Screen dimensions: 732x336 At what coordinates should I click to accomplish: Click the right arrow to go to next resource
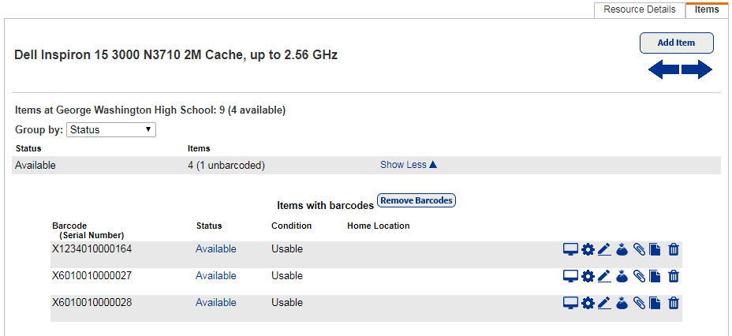pyautogui.click(x=697, y=70)
